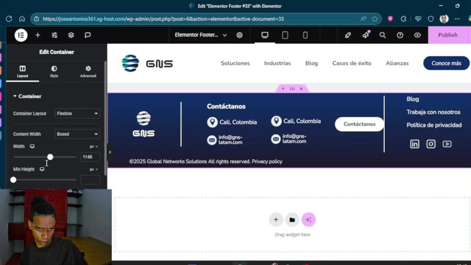Image resolution: width=471 pixels, height=265 pixels.
Task: Click Min Height responsive device icon
Action: pyautogui.click(x=42, y=169)
